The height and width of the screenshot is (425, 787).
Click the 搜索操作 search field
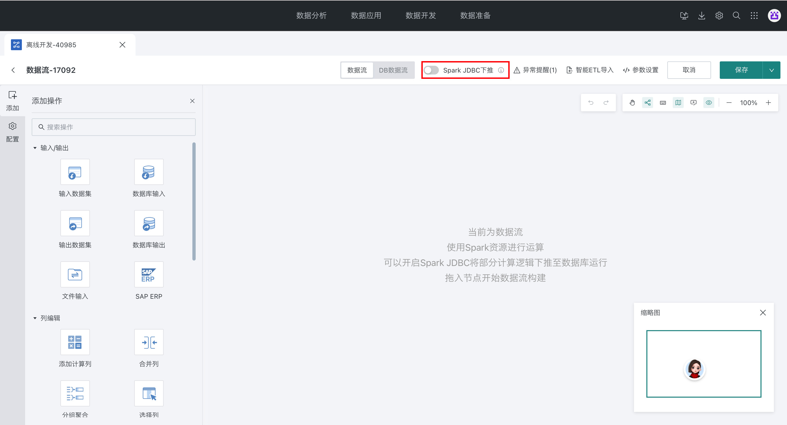pyautogui.click(x=114, y=127)
